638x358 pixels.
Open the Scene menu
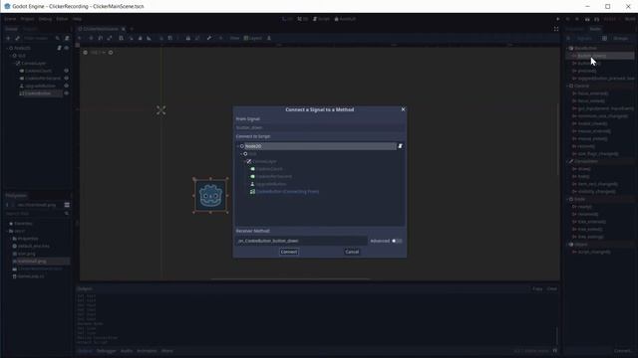(x=10, y=19)
